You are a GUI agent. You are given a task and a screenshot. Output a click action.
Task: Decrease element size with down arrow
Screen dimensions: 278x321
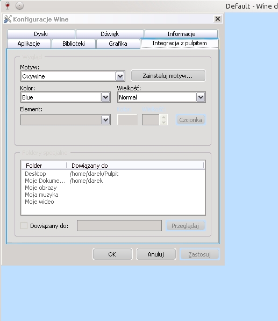[163, 122]
